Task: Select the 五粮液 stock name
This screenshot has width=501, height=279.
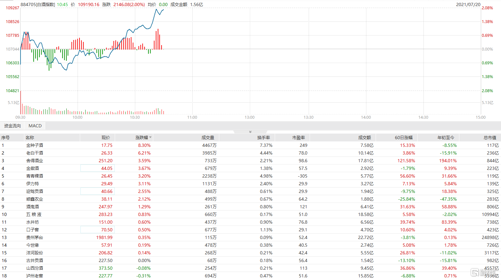Action: click(34, 214)
